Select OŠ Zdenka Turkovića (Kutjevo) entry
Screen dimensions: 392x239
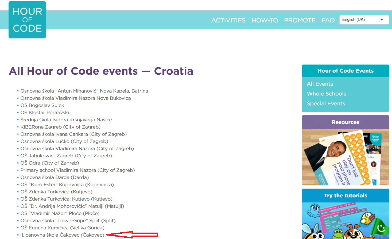[56, 192]
